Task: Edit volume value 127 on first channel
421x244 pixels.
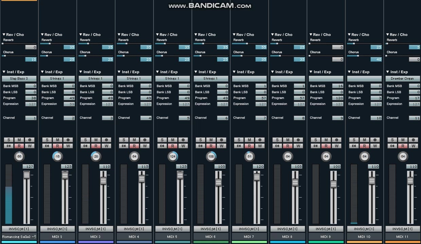Action: (28, 166)
